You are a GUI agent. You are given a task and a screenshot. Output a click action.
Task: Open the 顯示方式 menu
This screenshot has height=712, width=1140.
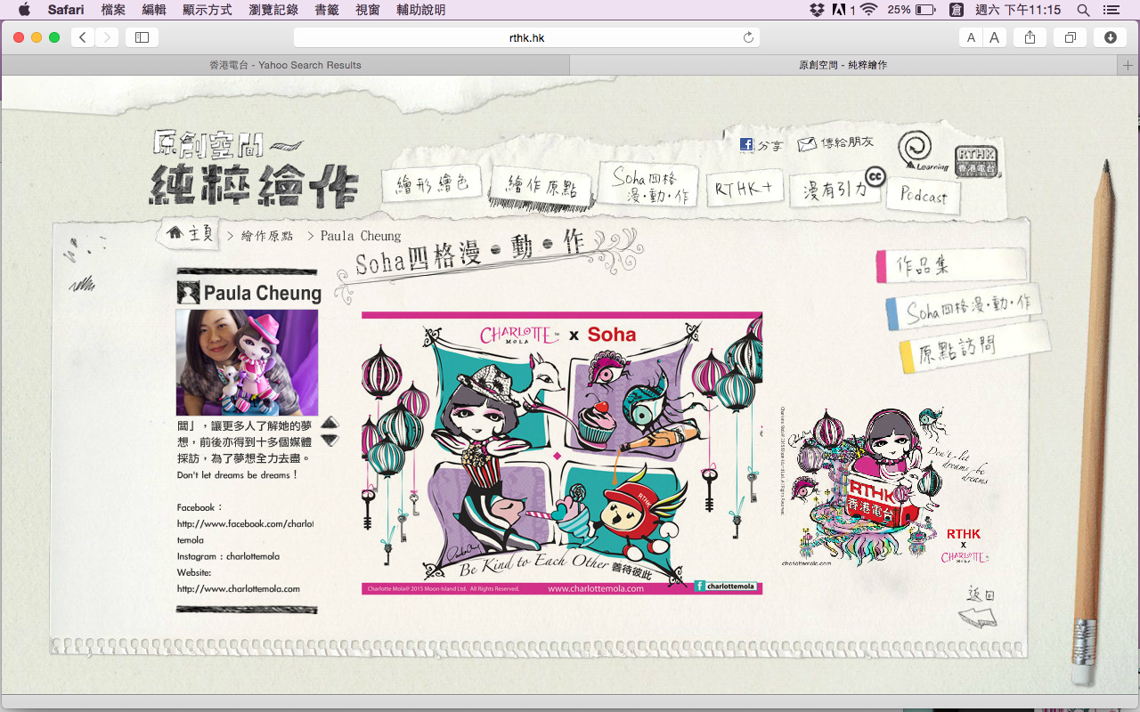point(208,10)
